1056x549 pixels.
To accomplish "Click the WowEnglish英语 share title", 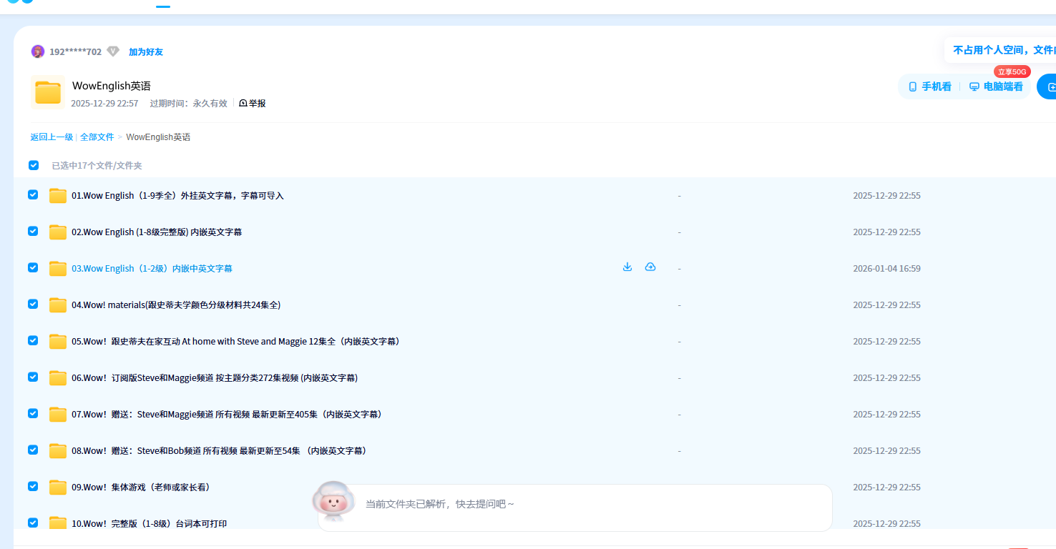I will tap(112, 86).
